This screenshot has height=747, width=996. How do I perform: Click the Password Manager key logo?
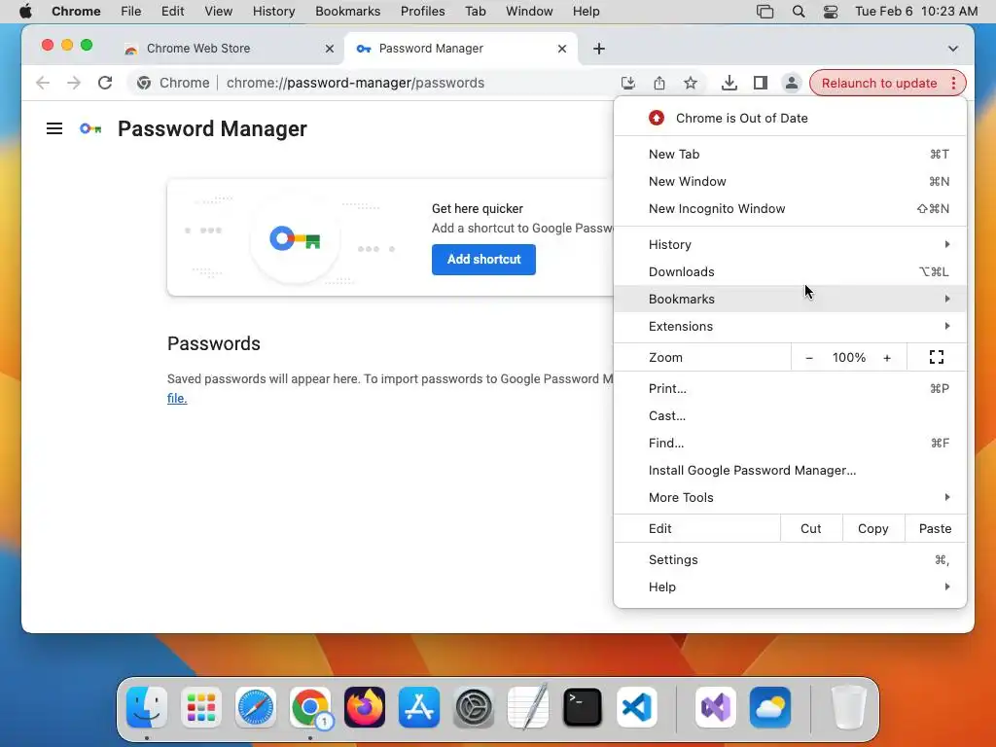tap(90, 129)
